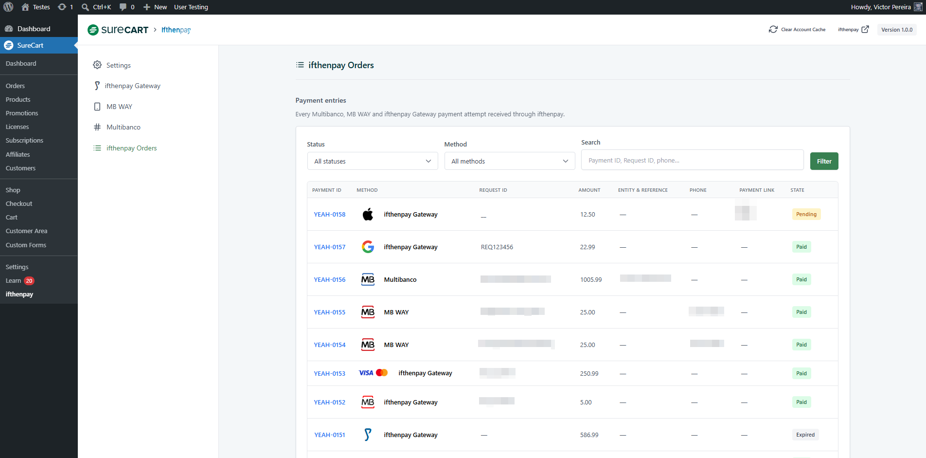The image size is (926, 458).
Task: Open the Testes site home icon
Action: pyautogui.click(x=25, y=7)
